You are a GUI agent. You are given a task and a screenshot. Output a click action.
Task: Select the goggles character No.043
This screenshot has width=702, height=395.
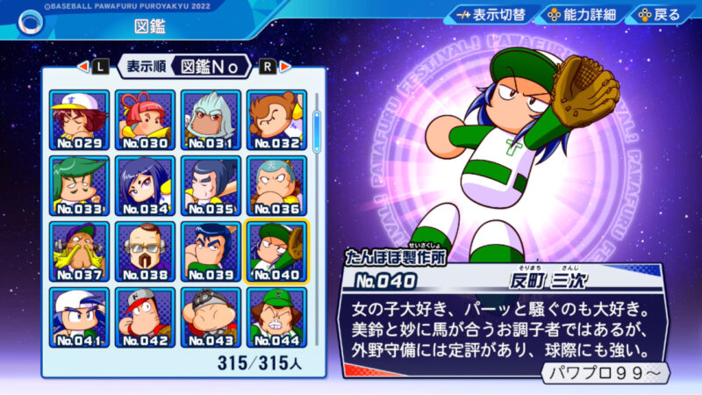[x=211, y=318]
